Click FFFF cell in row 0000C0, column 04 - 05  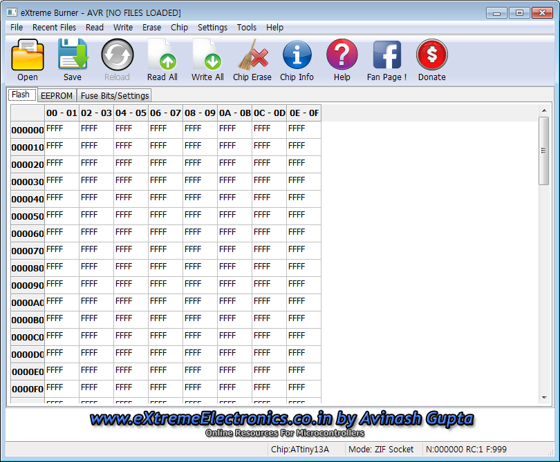click(x=131, y=338)
